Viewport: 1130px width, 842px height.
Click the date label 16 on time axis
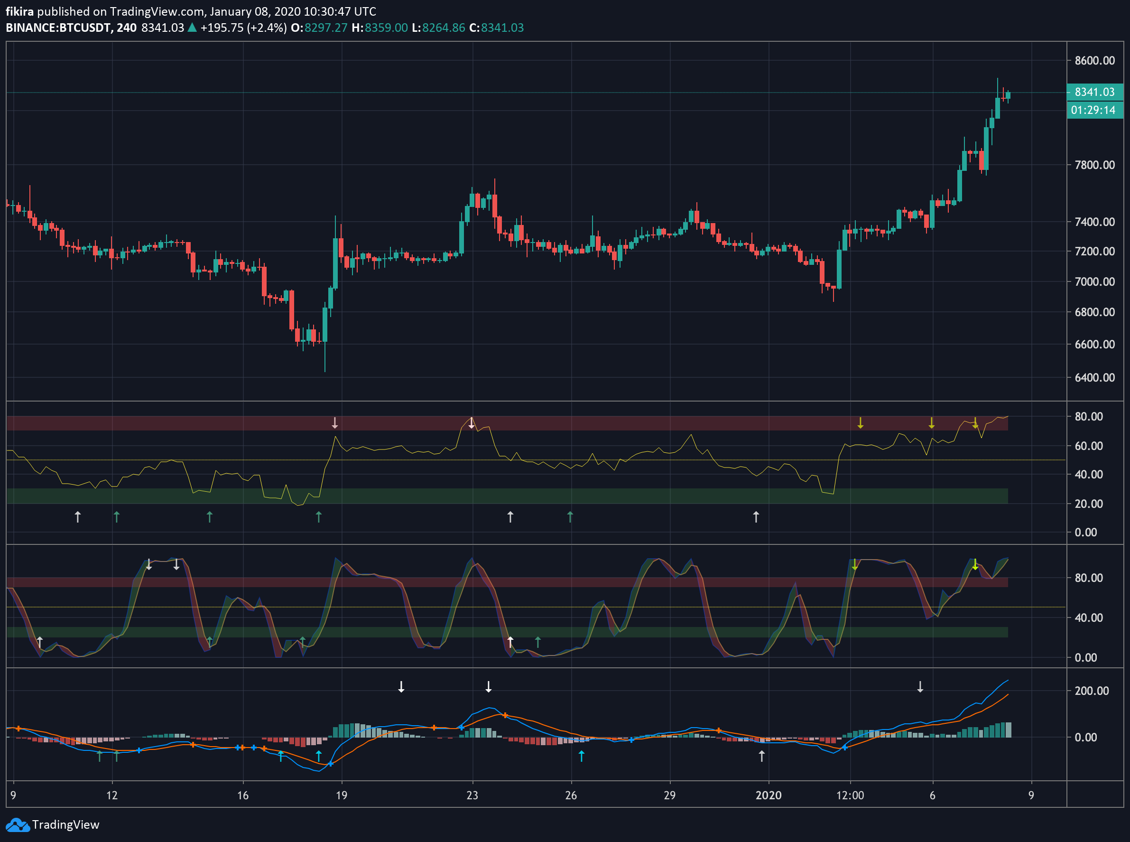tap(243, 795)
